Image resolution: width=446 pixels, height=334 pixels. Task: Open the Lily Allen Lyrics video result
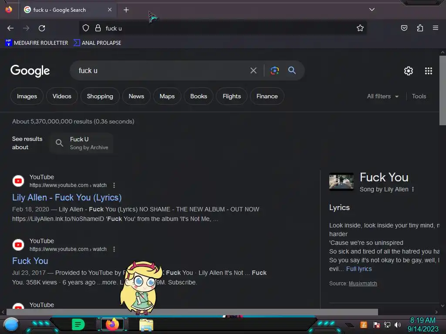pyautogui.click(x=67, y=197)
